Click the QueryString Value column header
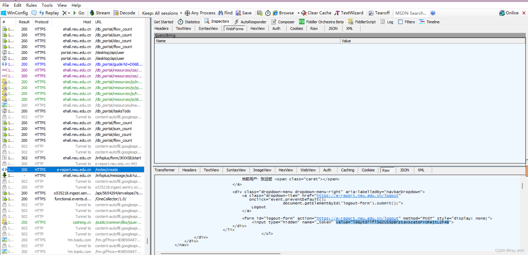This screenshot has width=528, height=255. click(433, 41)
